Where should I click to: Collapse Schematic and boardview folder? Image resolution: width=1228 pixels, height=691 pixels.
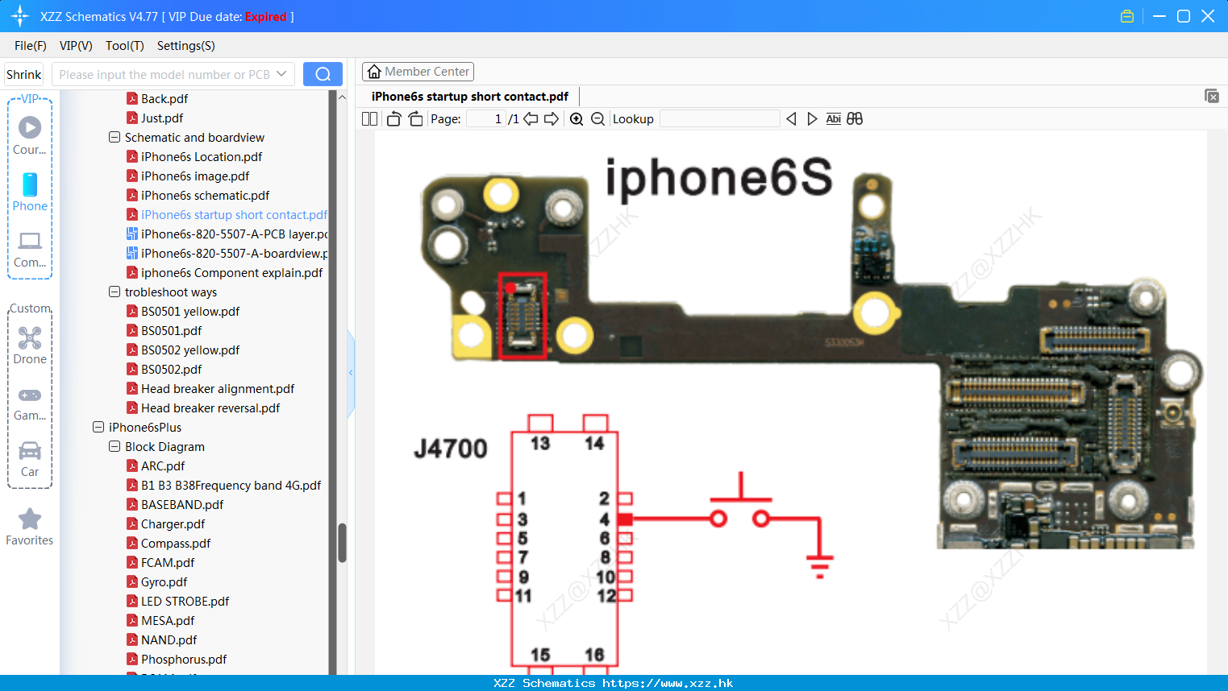pyautogui.click(x=114, y=137)
